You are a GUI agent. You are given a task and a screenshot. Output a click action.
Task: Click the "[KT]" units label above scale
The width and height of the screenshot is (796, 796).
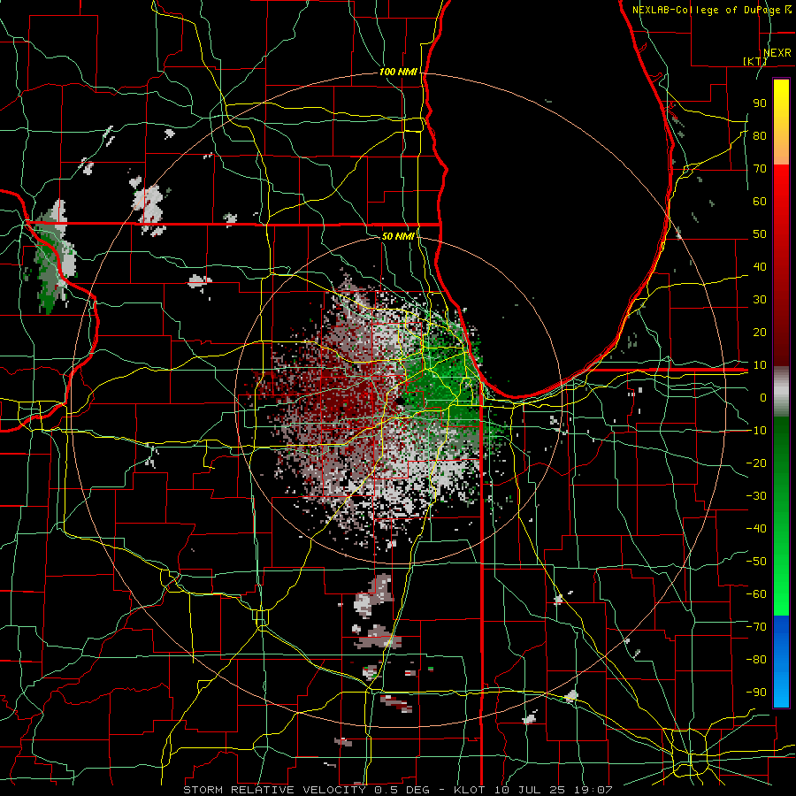tap(755, 61)
